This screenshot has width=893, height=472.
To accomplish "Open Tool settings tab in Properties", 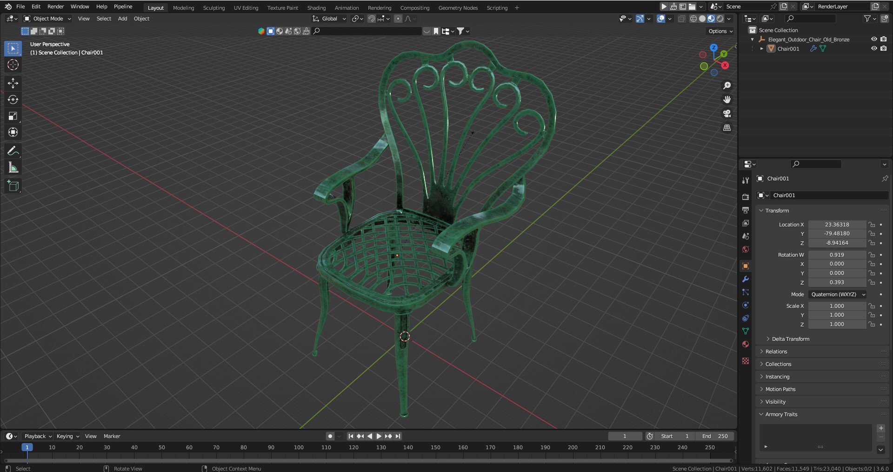I will 746,180.
